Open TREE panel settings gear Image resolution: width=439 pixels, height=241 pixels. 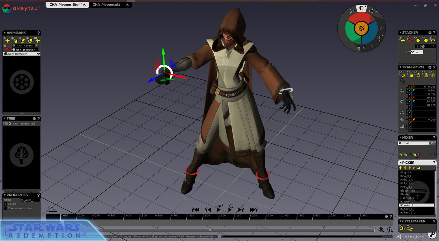pos(34,118)
